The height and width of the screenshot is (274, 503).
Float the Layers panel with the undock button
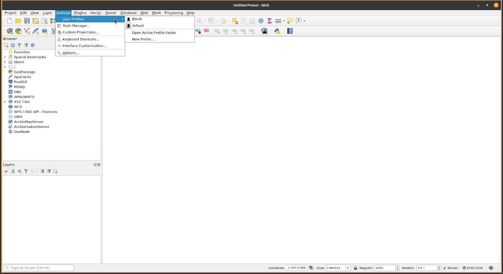point(95,165)
